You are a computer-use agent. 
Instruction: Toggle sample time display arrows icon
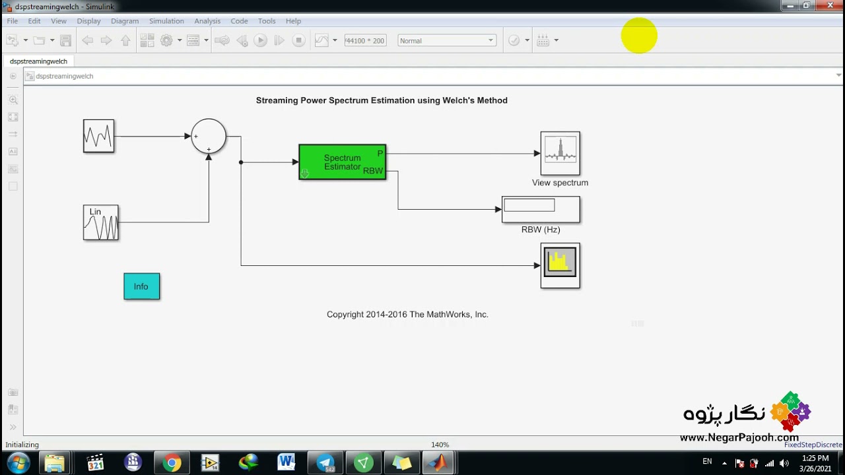tap(13, 135)
